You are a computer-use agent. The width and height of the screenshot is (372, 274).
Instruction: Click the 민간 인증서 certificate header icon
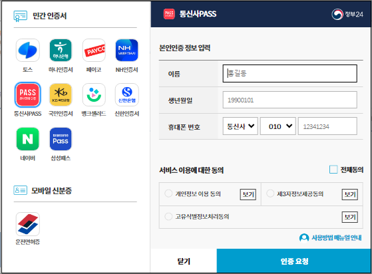[21, 16]
